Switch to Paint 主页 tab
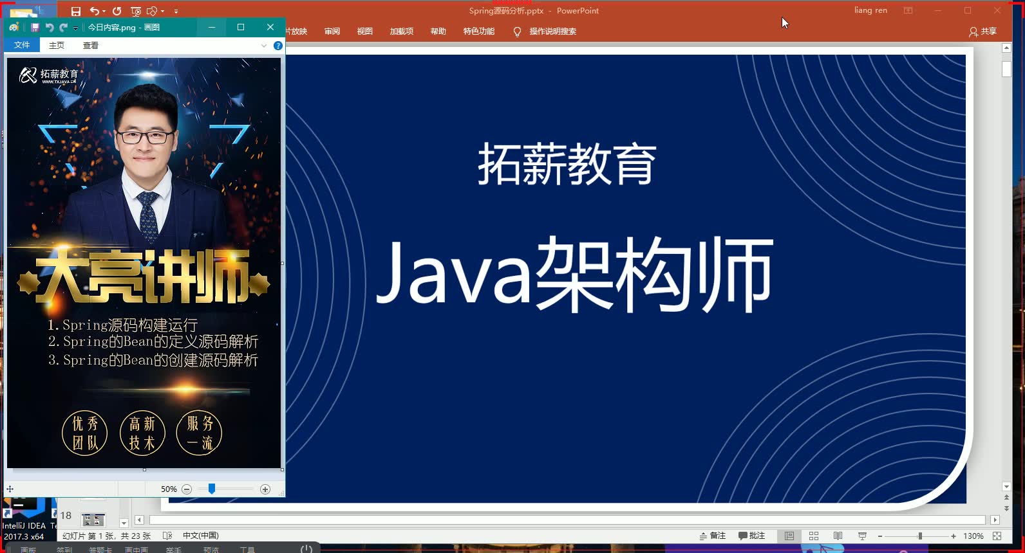Viewport: 1025px width, 553px height. [57, 45]
